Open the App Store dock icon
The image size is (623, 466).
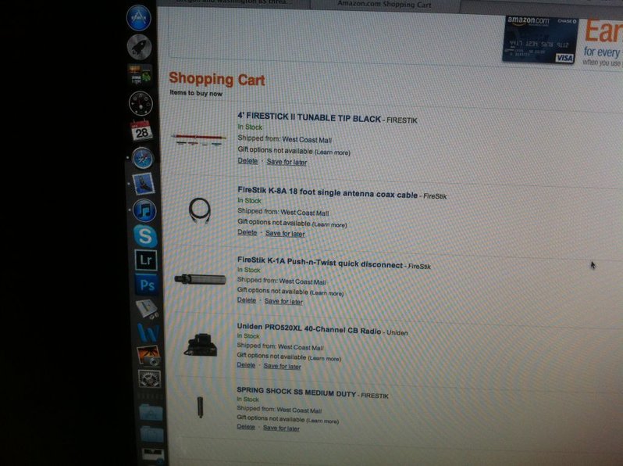[x=139, y=17]
